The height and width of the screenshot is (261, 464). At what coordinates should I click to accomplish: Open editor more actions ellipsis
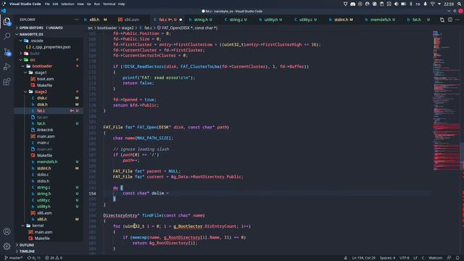click(457, 20)
